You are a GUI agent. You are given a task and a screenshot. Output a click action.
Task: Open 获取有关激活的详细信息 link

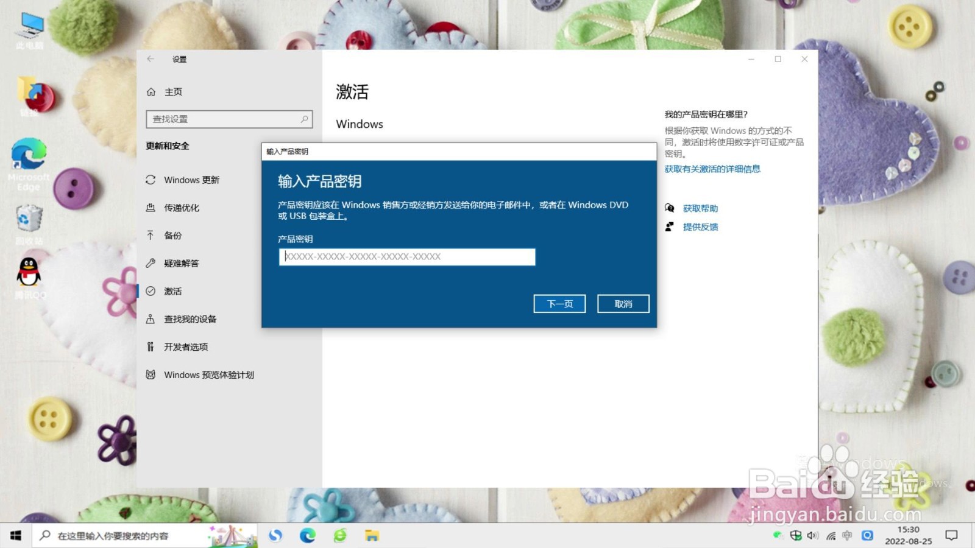click(712, 169)
